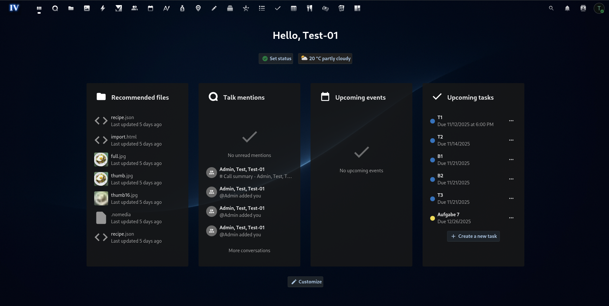
Task: Open notifications via the bell icon
Action: tap(567, 8)
